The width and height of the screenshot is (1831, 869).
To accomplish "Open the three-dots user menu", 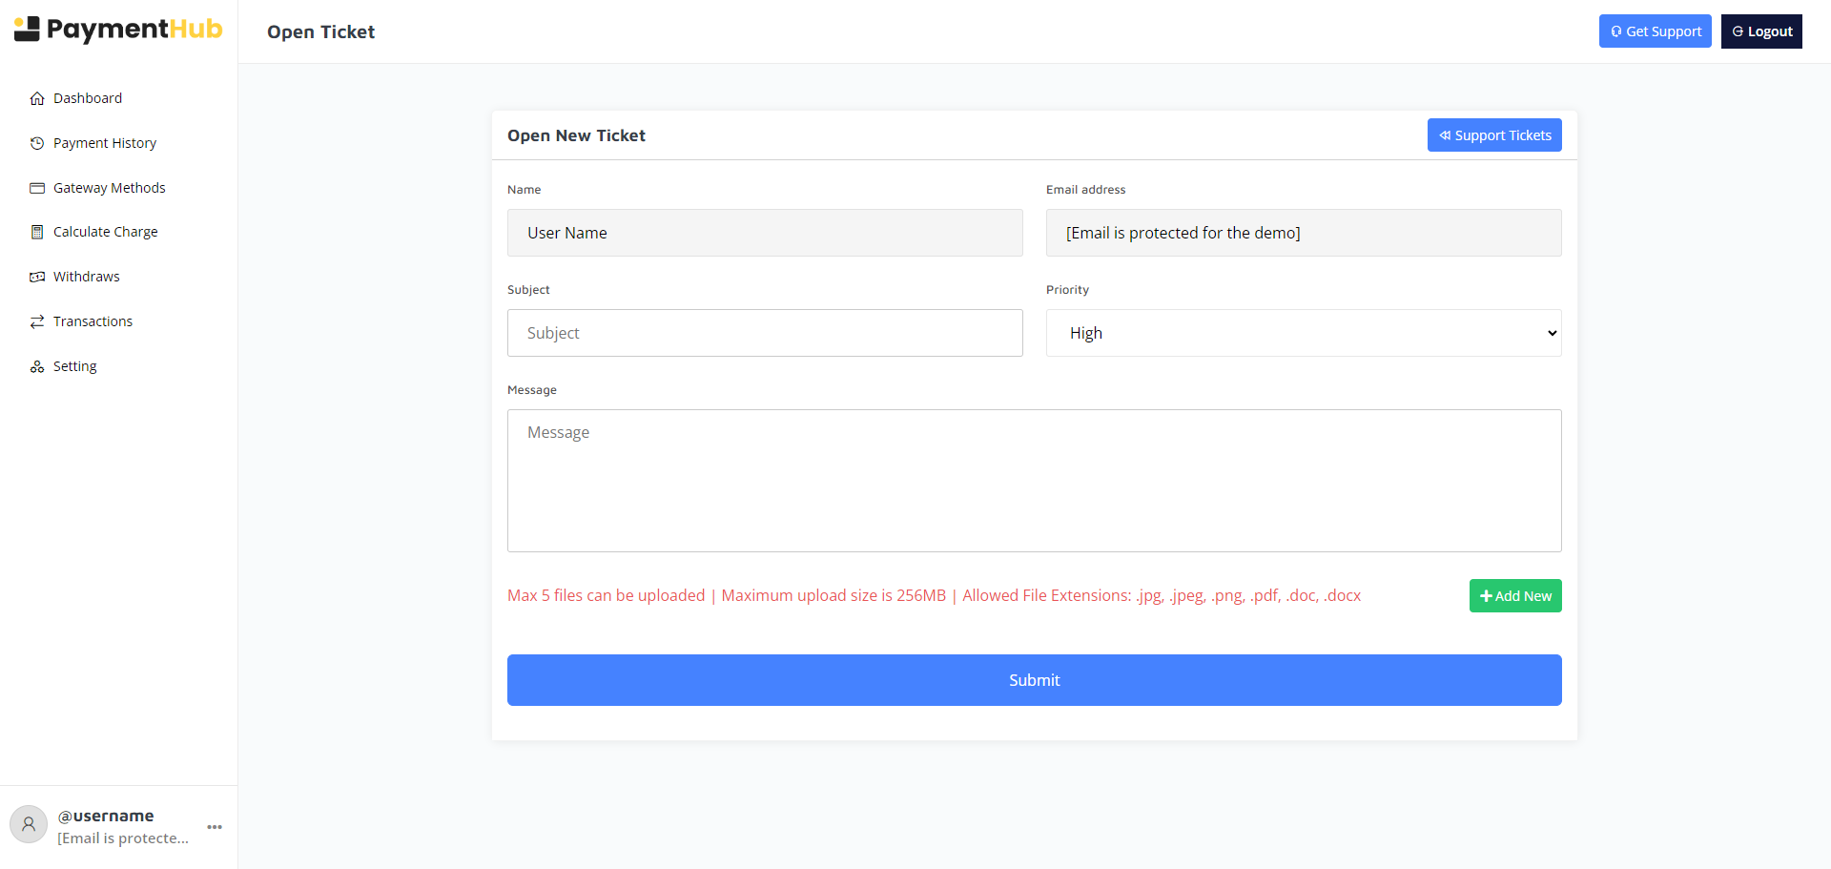I will pyautogui.click(x=215, y=827).
